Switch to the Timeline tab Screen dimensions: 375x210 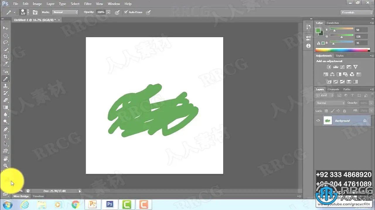pos(38,196)
